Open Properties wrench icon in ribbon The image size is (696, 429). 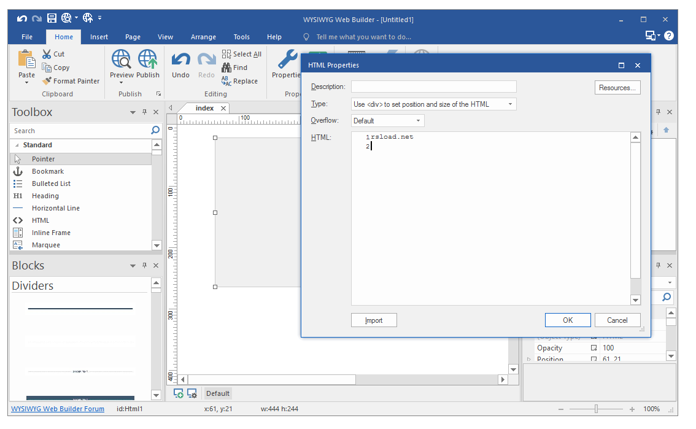[x=287, y=59]
